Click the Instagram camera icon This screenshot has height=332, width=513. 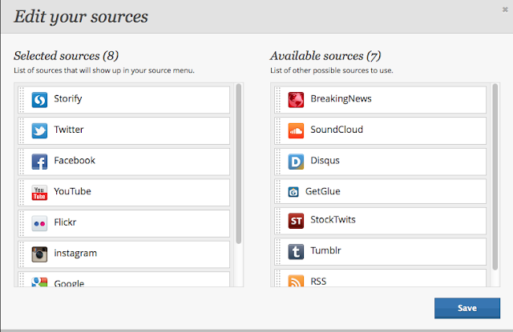(39, 254)
